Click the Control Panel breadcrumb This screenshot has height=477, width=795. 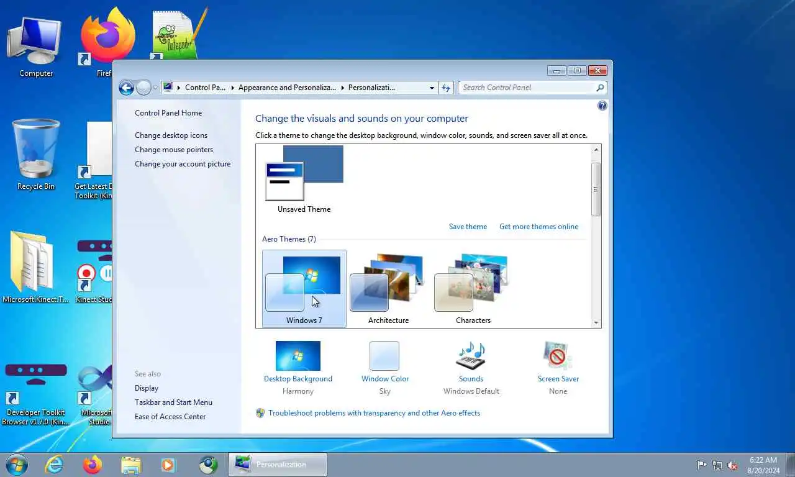[x=206, y=88]
